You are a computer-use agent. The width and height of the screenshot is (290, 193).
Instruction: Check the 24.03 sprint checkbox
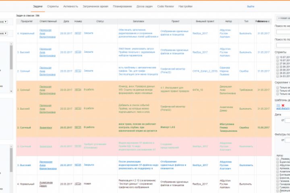278,76
